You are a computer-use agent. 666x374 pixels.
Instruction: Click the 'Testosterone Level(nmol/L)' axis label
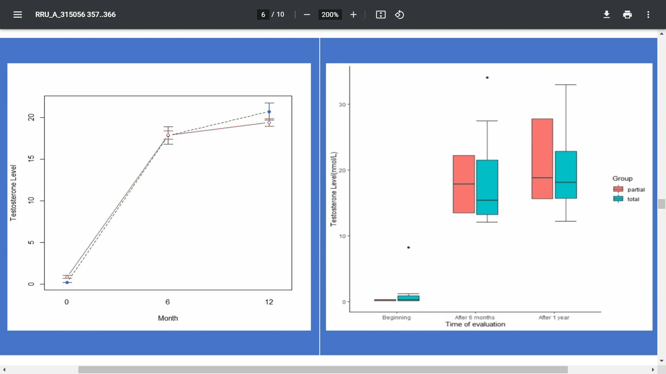tap(334, 189)
